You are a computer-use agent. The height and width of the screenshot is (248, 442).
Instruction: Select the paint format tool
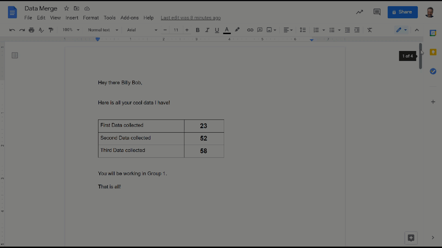[51, 30]
